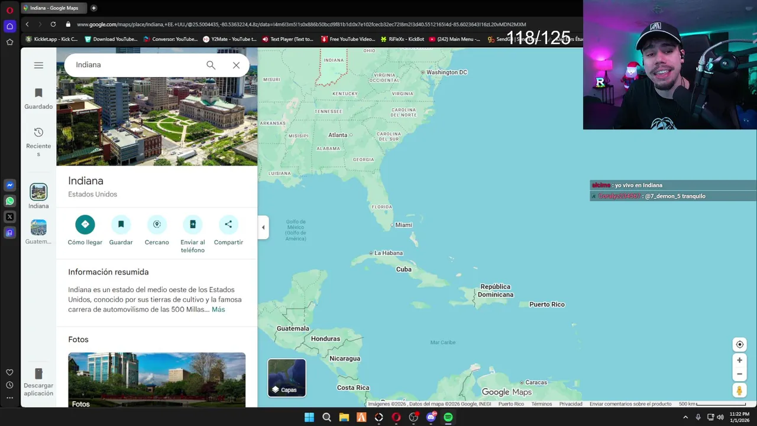Open Discord from the taskbar
The width and height of the screenshot is (757, 426).
point(431,417)
